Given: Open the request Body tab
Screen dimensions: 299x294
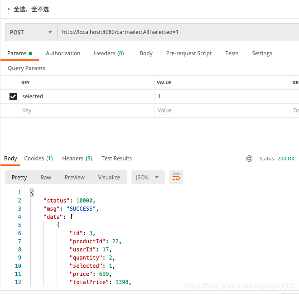Looking at the screenshot, I should coord(146,53).
